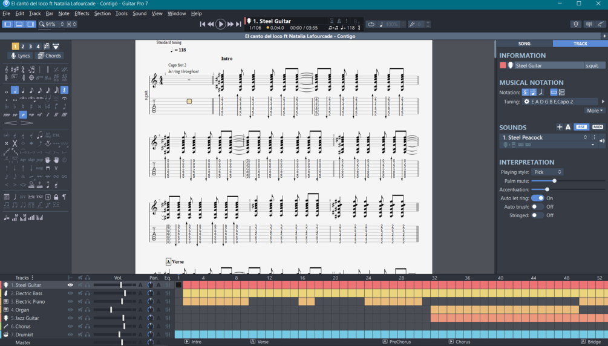Screen dimensions: 608x346
Task: Switch to the TRACK tab
Action: pyautogui.click(x=580, y=44)
